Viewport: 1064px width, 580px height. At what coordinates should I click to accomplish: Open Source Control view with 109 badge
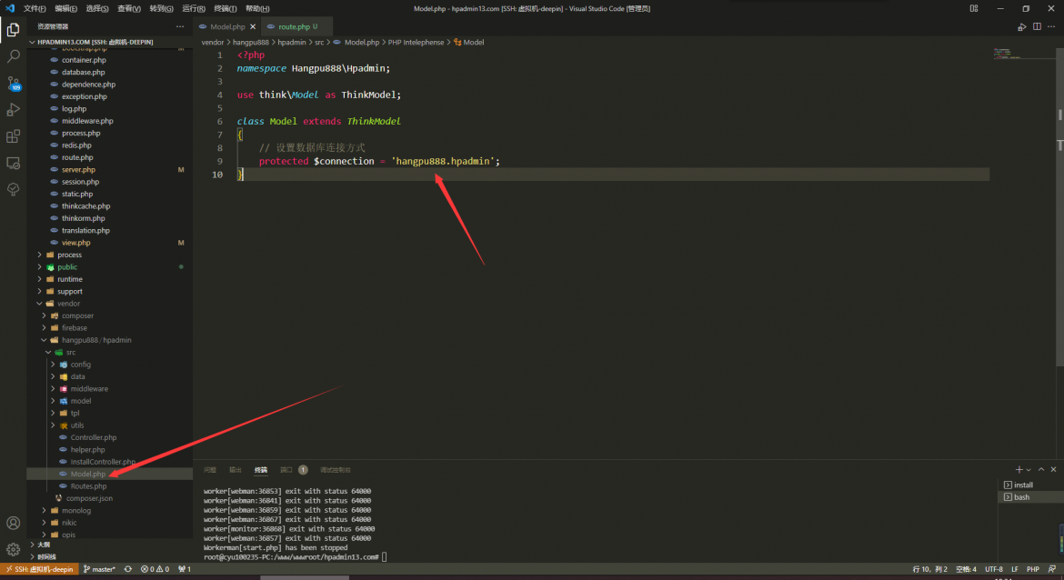pyautogui.click(x=13, y=84)
